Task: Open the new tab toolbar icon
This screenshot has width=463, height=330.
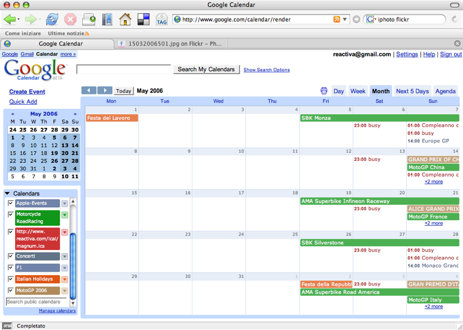Action: coord(89,20)
